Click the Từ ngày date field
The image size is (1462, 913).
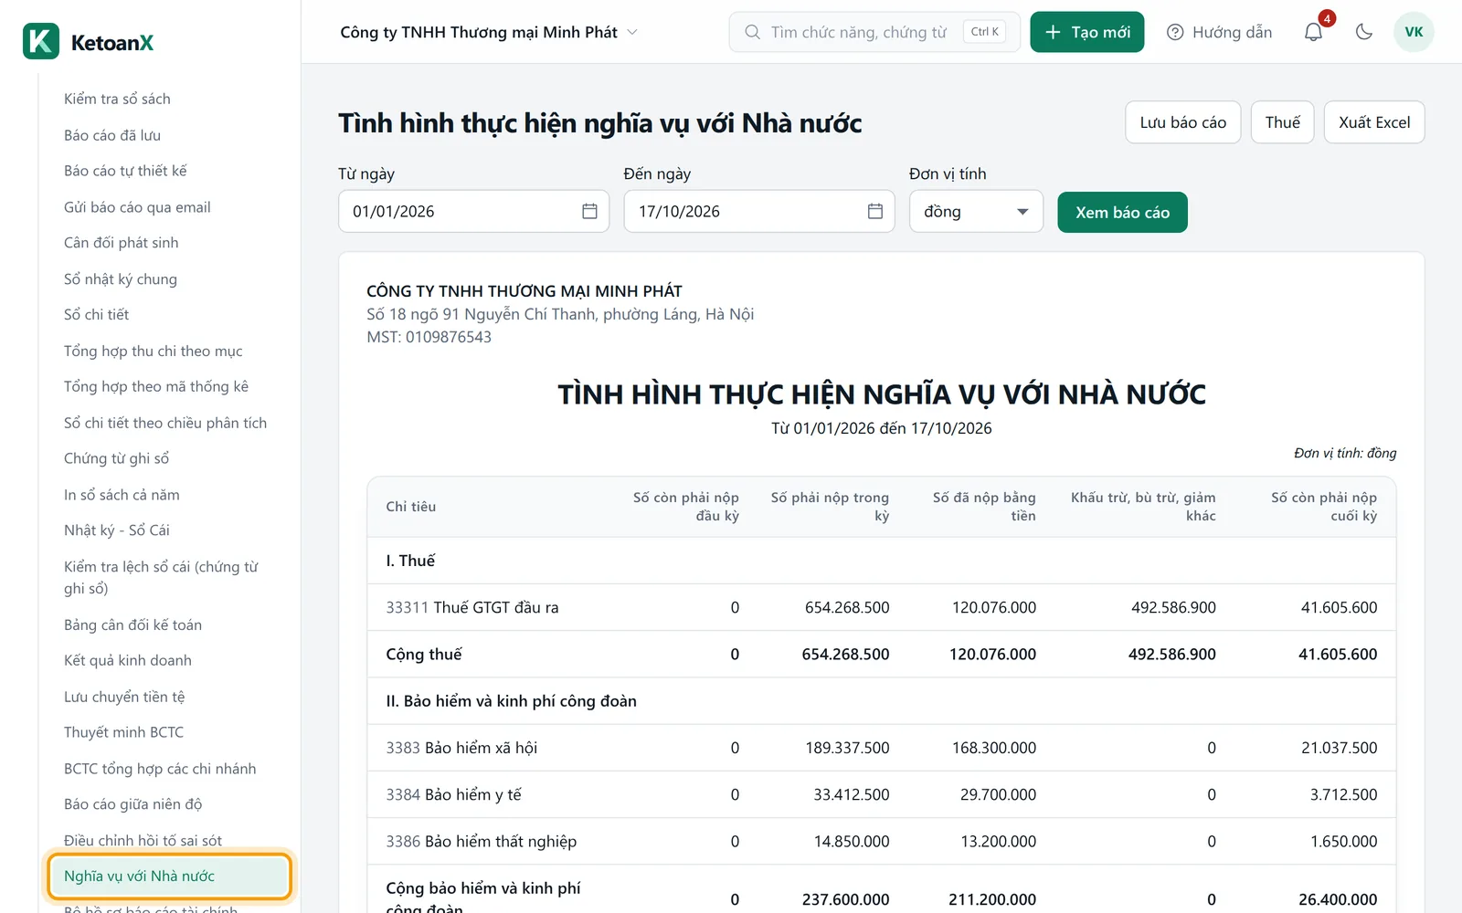(473, 211)
